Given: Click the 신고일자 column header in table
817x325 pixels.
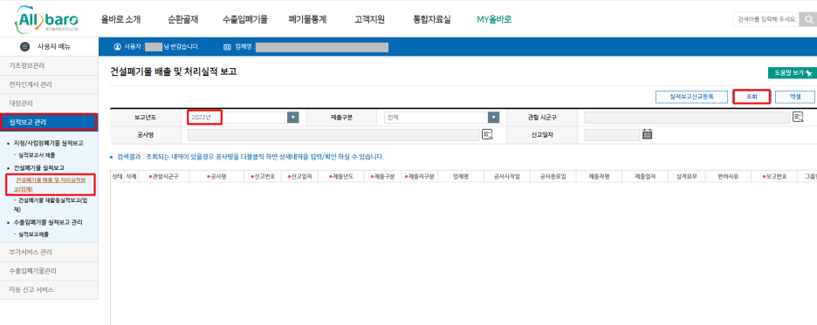Looking at the screenshot, I should (299, 177).
